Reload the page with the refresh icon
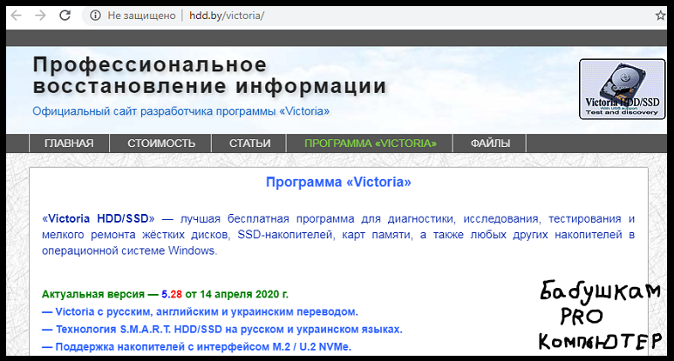 pos(65,16)
